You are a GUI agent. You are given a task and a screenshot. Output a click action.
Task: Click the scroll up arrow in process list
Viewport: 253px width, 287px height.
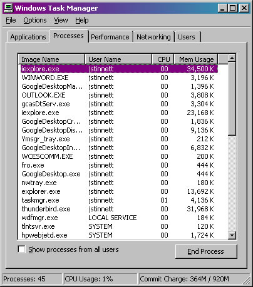click(232, 58)
